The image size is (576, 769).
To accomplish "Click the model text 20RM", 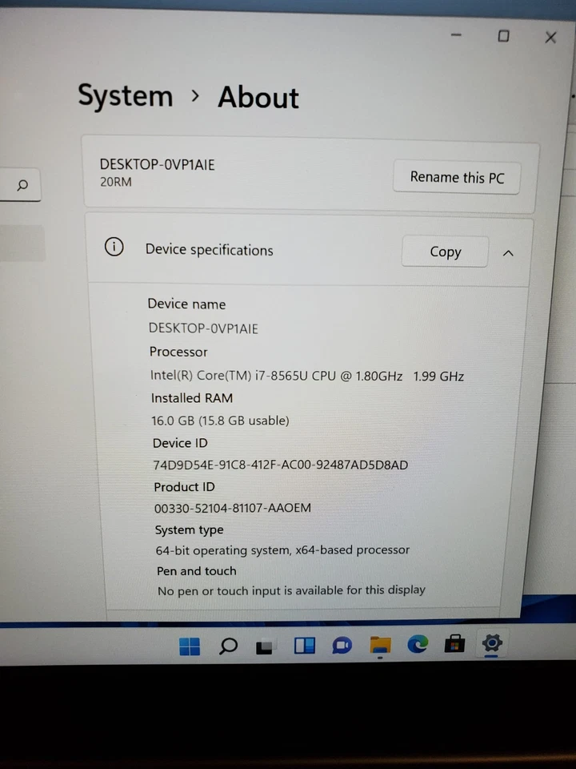I will [115, 182].
